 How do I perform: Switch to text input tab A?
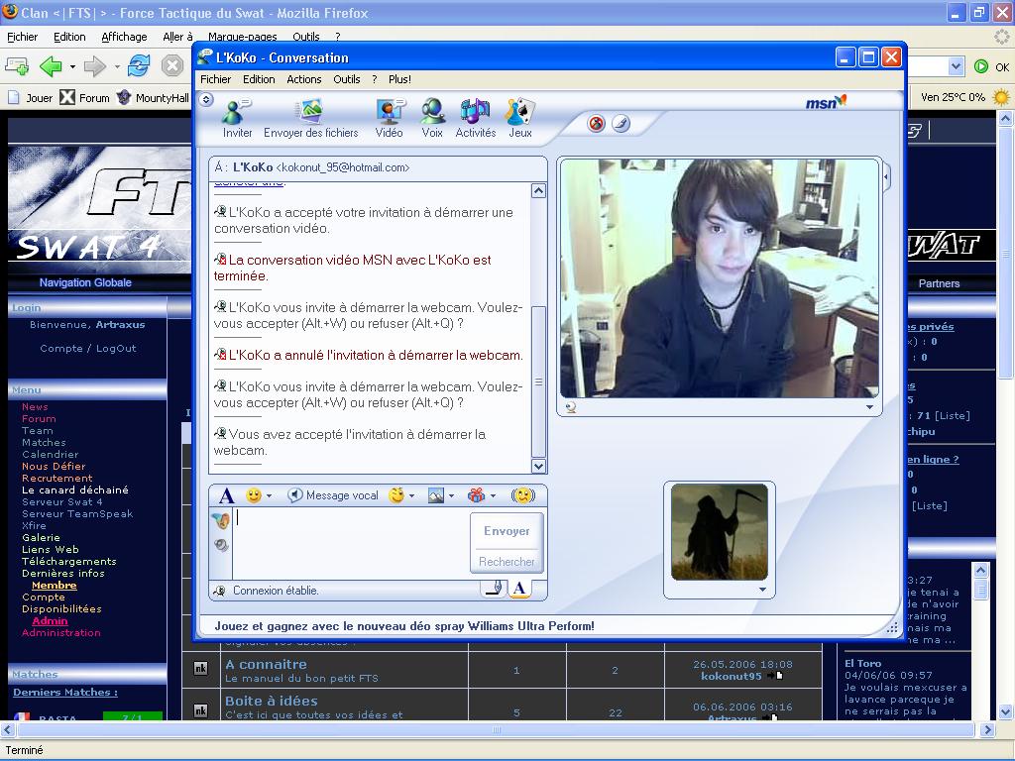[x=519, y=589]
